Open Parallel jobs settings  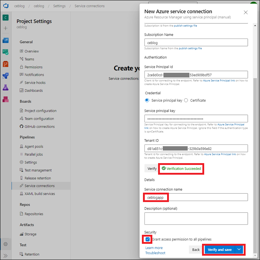(x=33, y=154)
